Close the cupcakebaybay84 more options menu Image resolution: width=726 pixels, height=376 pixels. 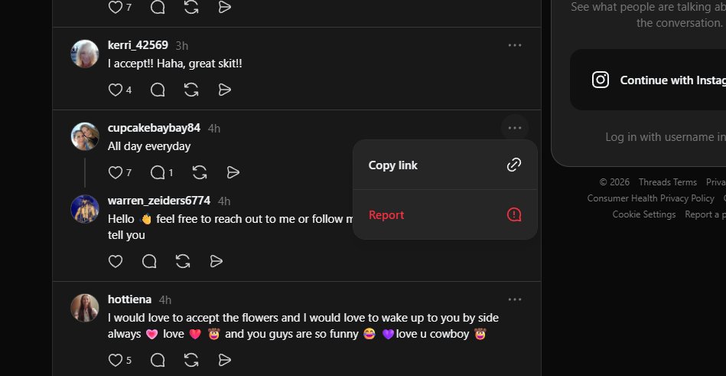click(x=515, y=128)
